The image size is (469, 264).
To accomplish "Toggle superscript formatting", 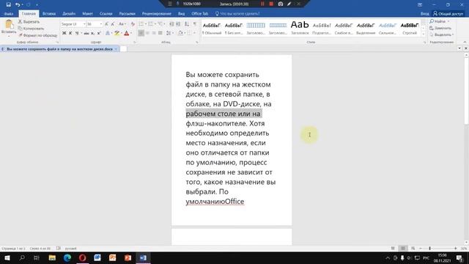I will 99,33.
